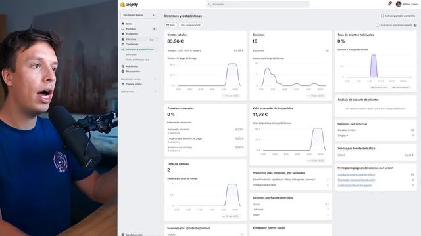Screen dimensions: 421x236
Task: Click the Búsqueda search field
Action: click(258, 5)
